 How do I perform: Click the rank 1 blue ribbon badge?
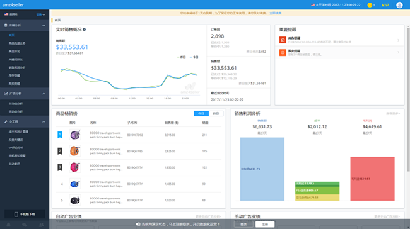click(x=60, y=135)
